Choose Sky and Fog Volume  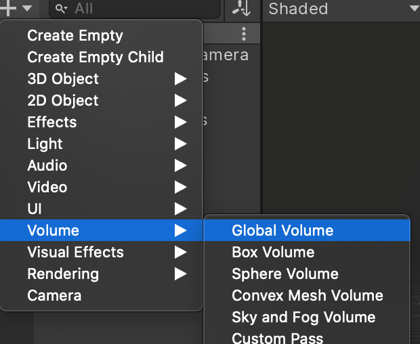click(303, 317)
